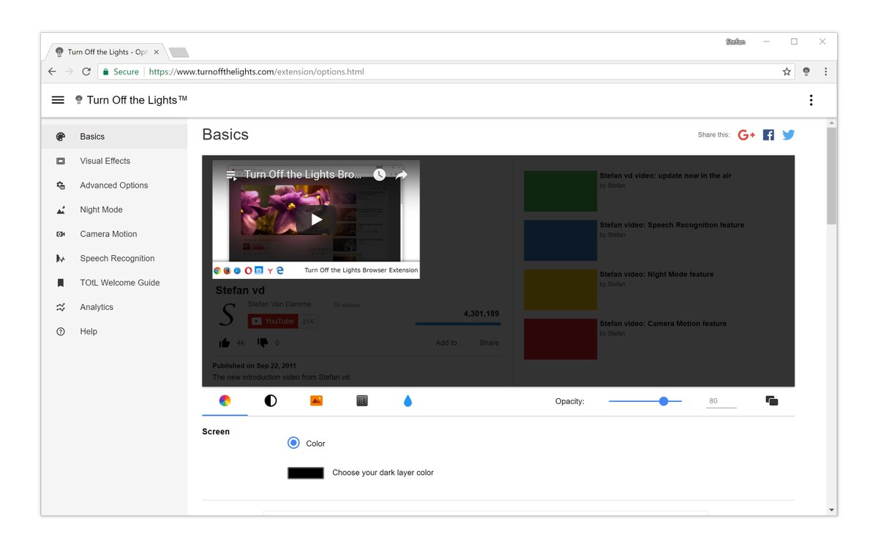
Task: Go to Camera Motion settings
Action: coord(108,234)
